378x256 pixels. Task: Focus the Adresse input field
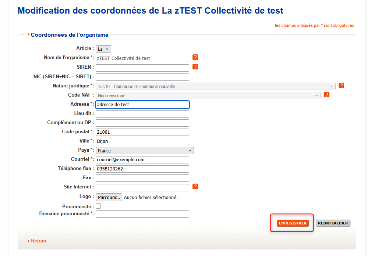pyautogui.click(x=142, y=105)
